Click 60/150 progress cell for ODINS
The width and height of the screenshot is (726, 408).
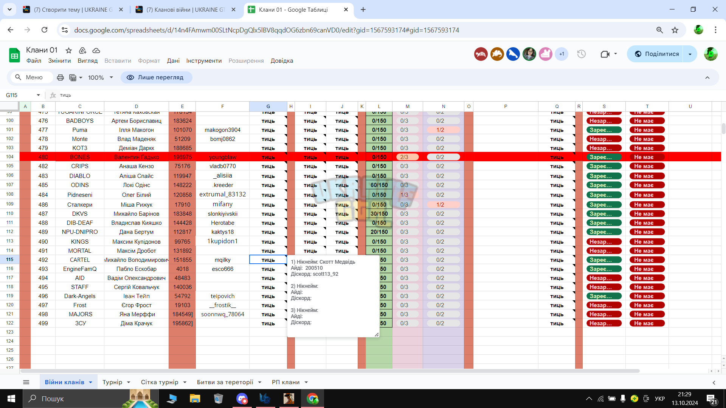379,185
